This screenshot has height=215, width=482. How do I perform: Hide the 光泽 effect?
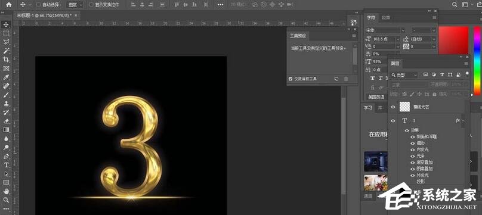[413, 156]
